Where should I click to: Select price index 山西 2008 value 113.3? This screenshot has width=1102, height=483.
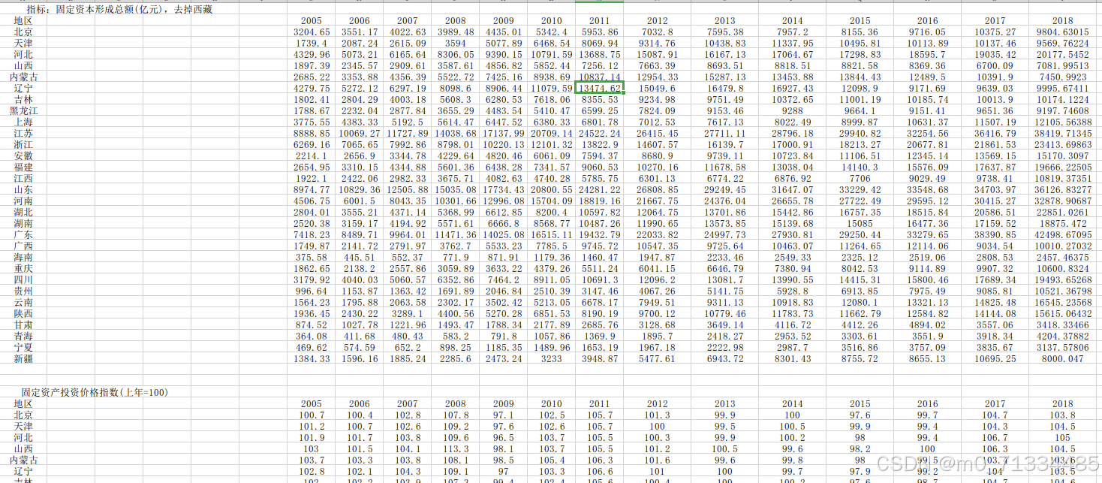click(456, 448)
